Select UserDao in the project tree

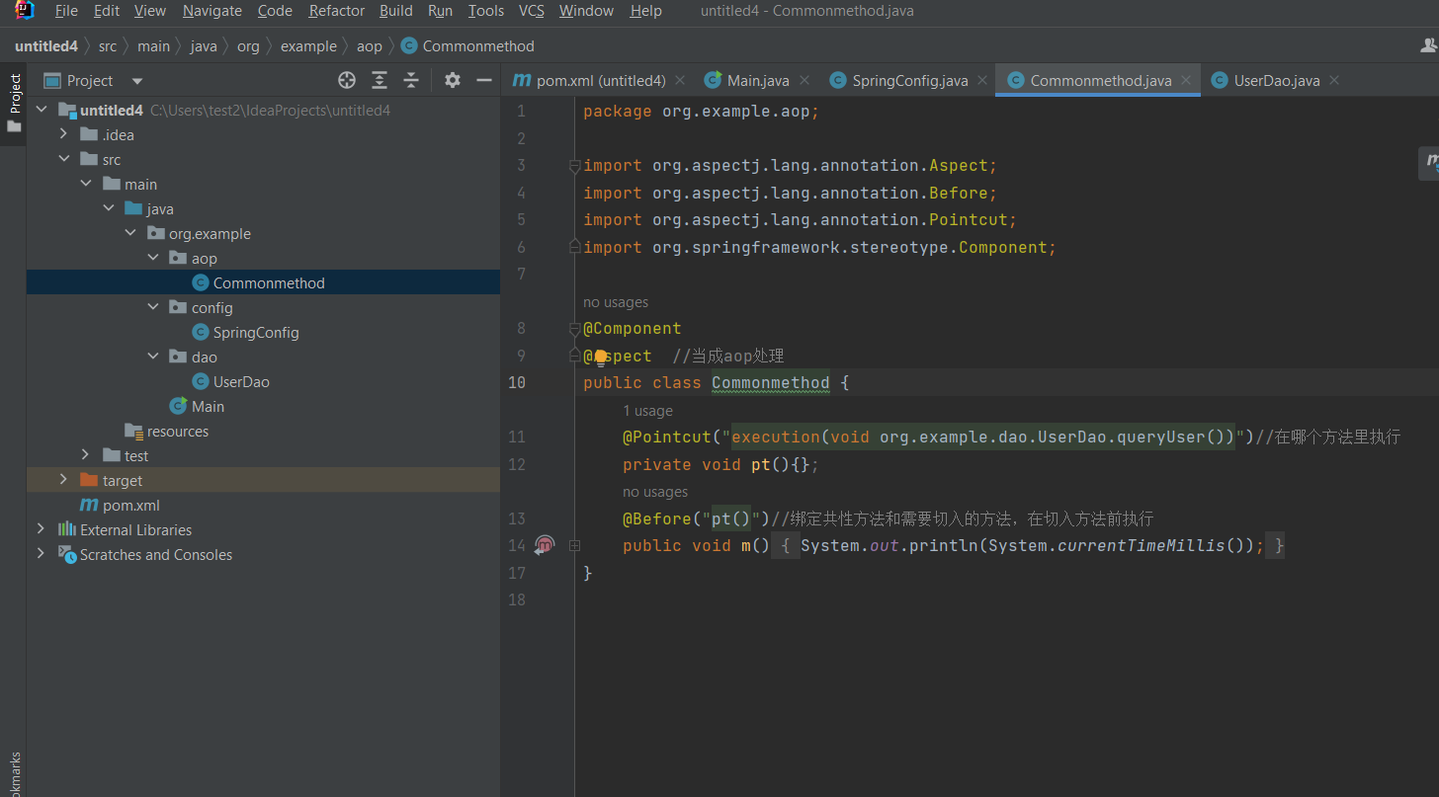click(241, 382)
